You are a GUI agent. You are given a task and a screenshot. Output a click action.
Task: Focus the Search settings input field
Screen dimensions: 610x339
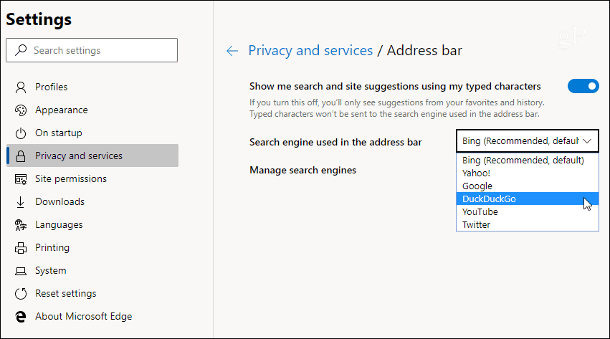tap(92, 50)
